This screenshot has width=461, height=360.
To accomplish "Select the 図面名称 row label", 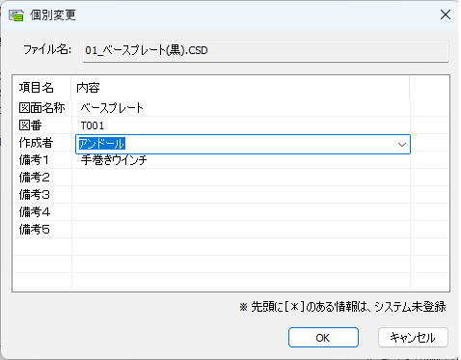I will 41,108.
